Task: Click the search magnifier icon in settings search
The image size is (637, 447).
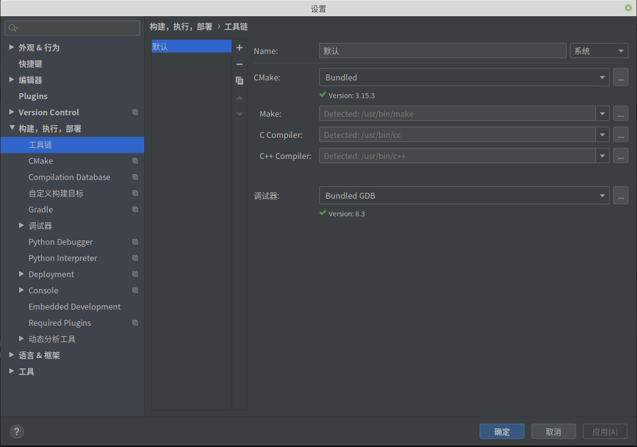Action: (x=13, y=28)
